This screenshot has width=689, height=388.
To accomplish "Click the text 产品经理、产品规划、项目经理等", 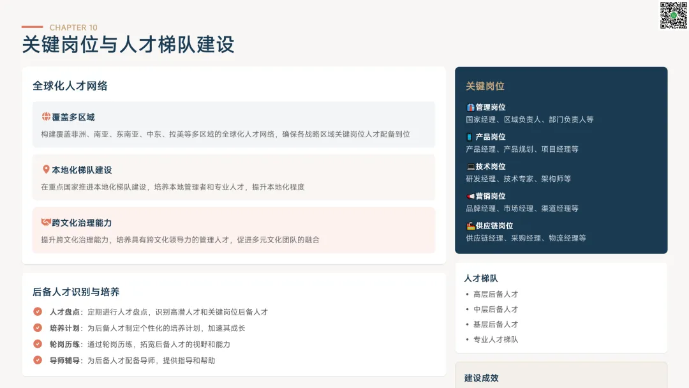I will point(522,149).
